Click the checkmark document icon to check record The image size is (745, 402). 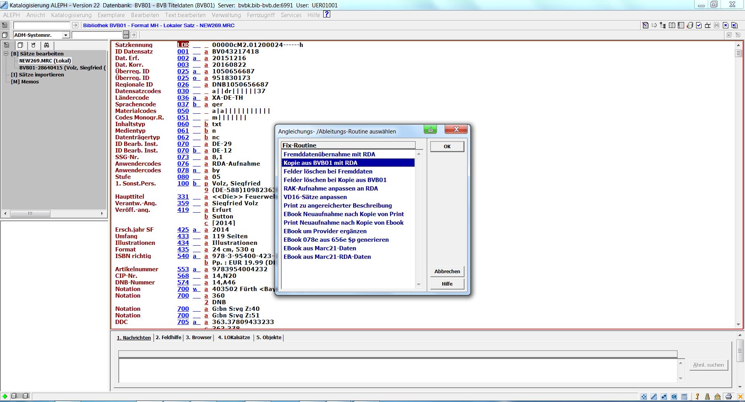[699, 25]
